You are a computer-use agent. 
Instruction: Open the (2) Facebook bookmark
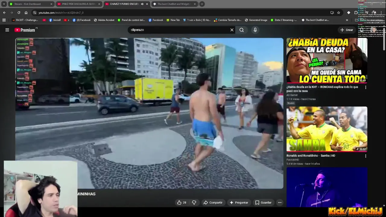[81, 20]
